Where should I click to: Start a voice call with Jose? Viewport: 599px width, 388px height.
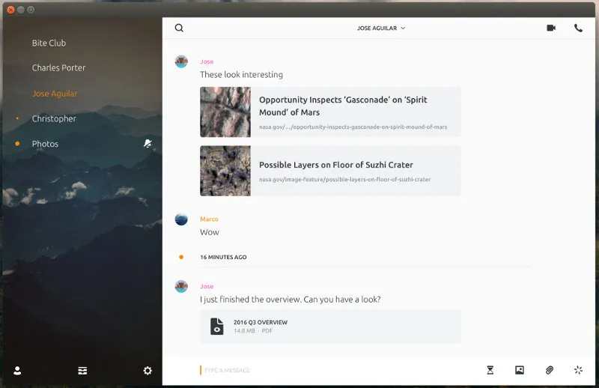click(578, 28)
